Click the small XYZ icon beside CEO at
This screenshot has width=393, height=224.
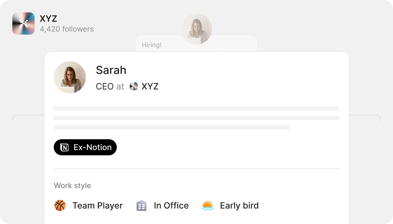134,86
